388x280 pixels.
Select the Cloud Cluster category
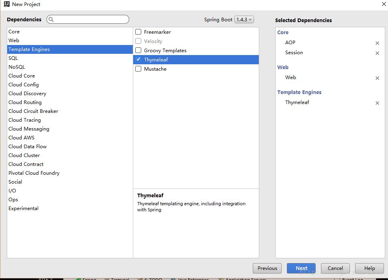click(70, 155)
